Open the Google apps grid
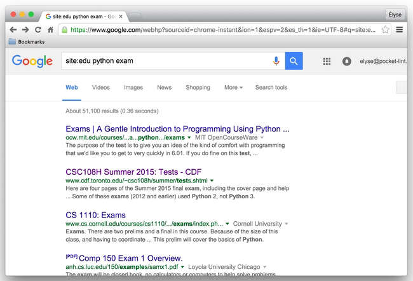The image size is (413, 281). [327, 62]
